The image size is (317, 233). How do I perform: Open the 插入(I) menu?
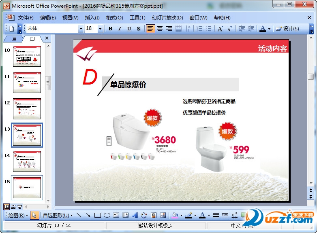click(x=92, y=18)
